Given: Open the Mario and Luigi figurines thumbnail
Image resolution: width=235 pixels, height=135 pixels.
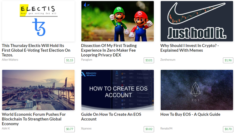Looking at the screenshot, I should point(117,21).
